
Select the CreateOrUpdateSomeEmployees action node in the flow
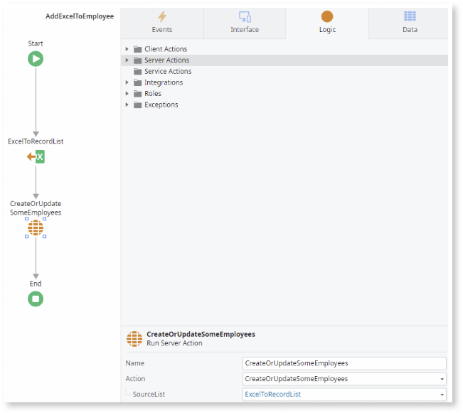pos(36,227)
